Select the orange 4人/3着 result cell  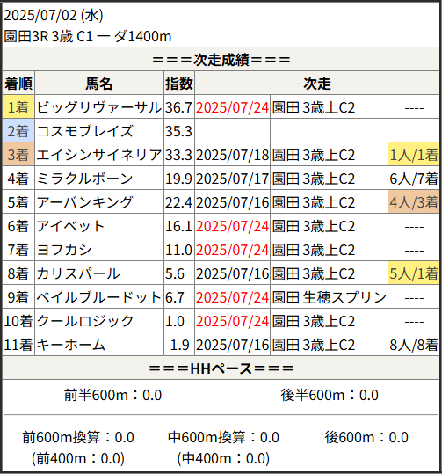click(x=414, y=202)
